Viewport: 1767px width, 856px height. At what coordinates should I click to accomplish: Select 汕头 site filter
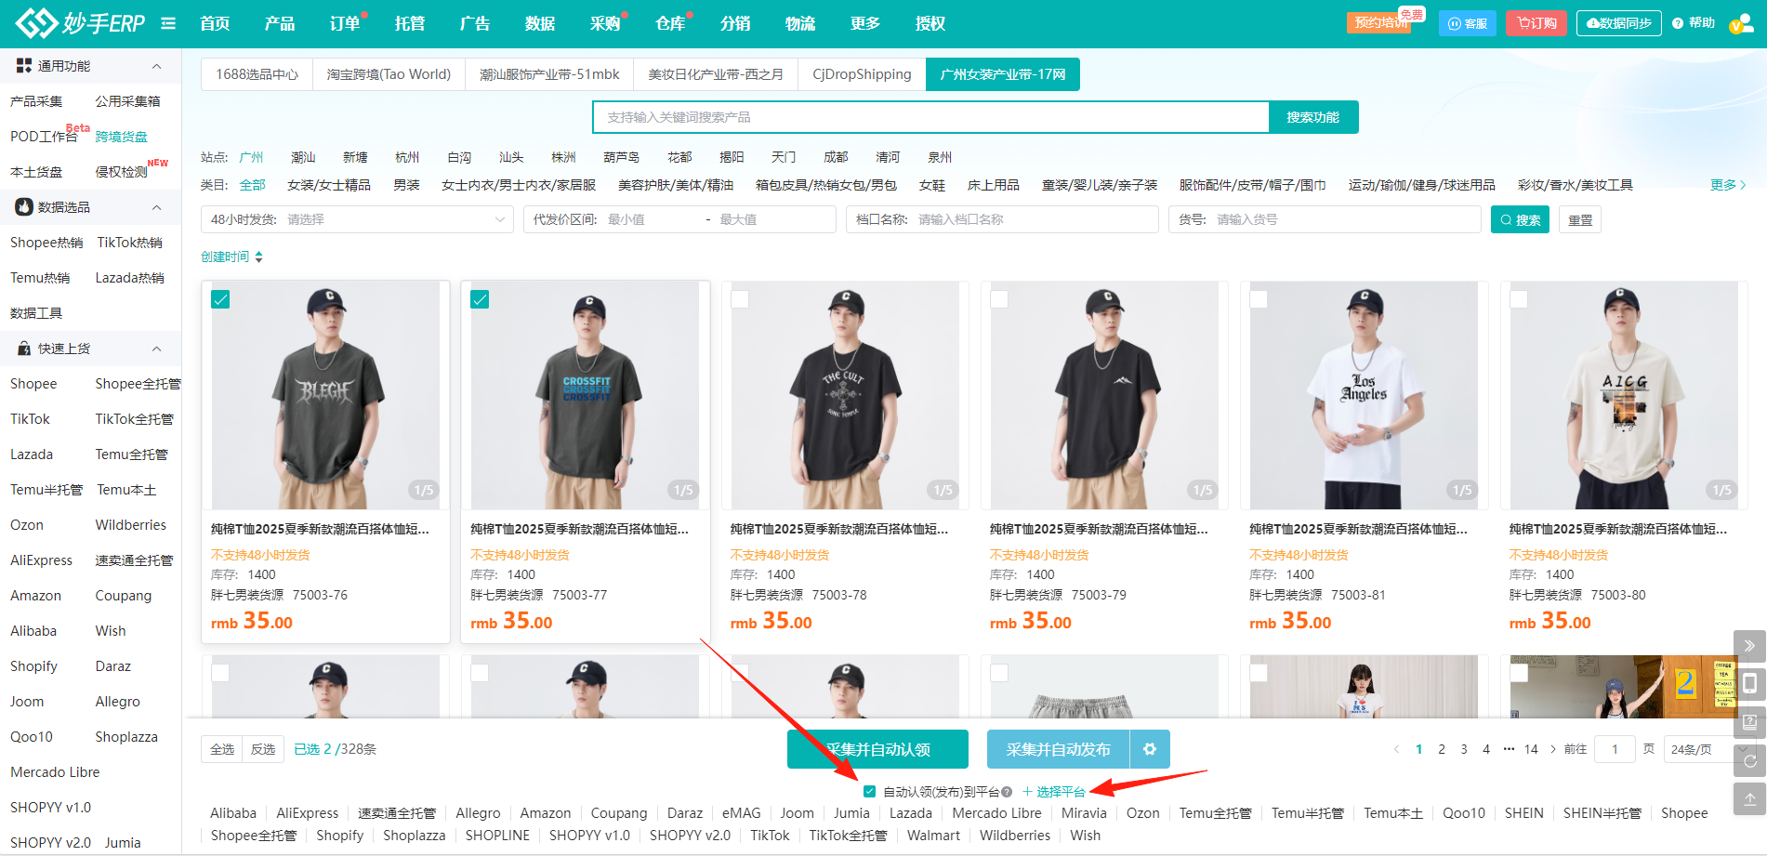coord(511,157)
